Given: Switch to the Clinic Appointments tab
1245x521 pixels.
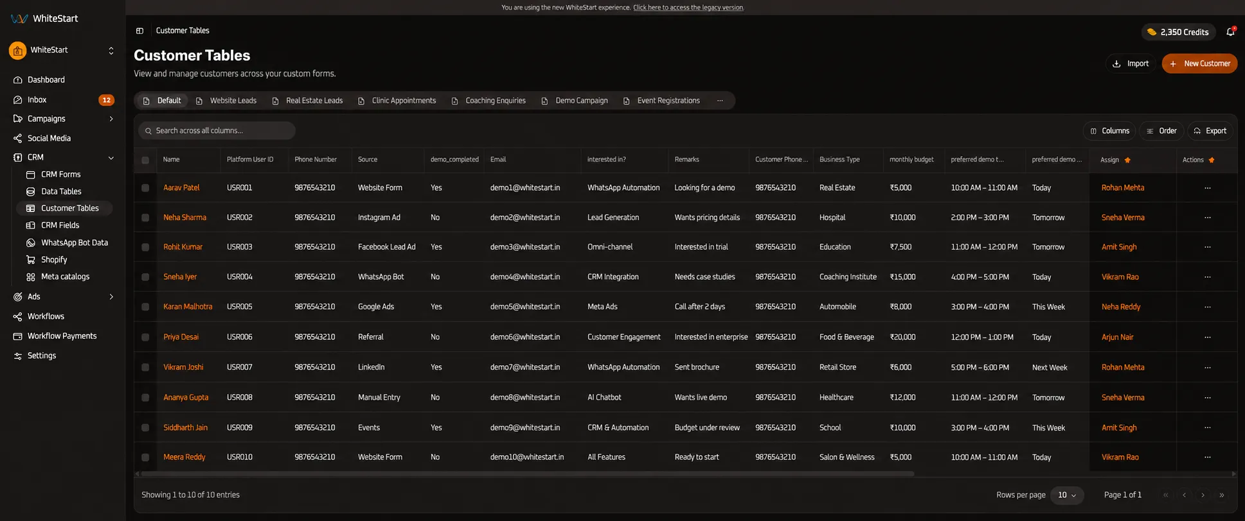Looking at the screenshot, I should coord(397,101).
